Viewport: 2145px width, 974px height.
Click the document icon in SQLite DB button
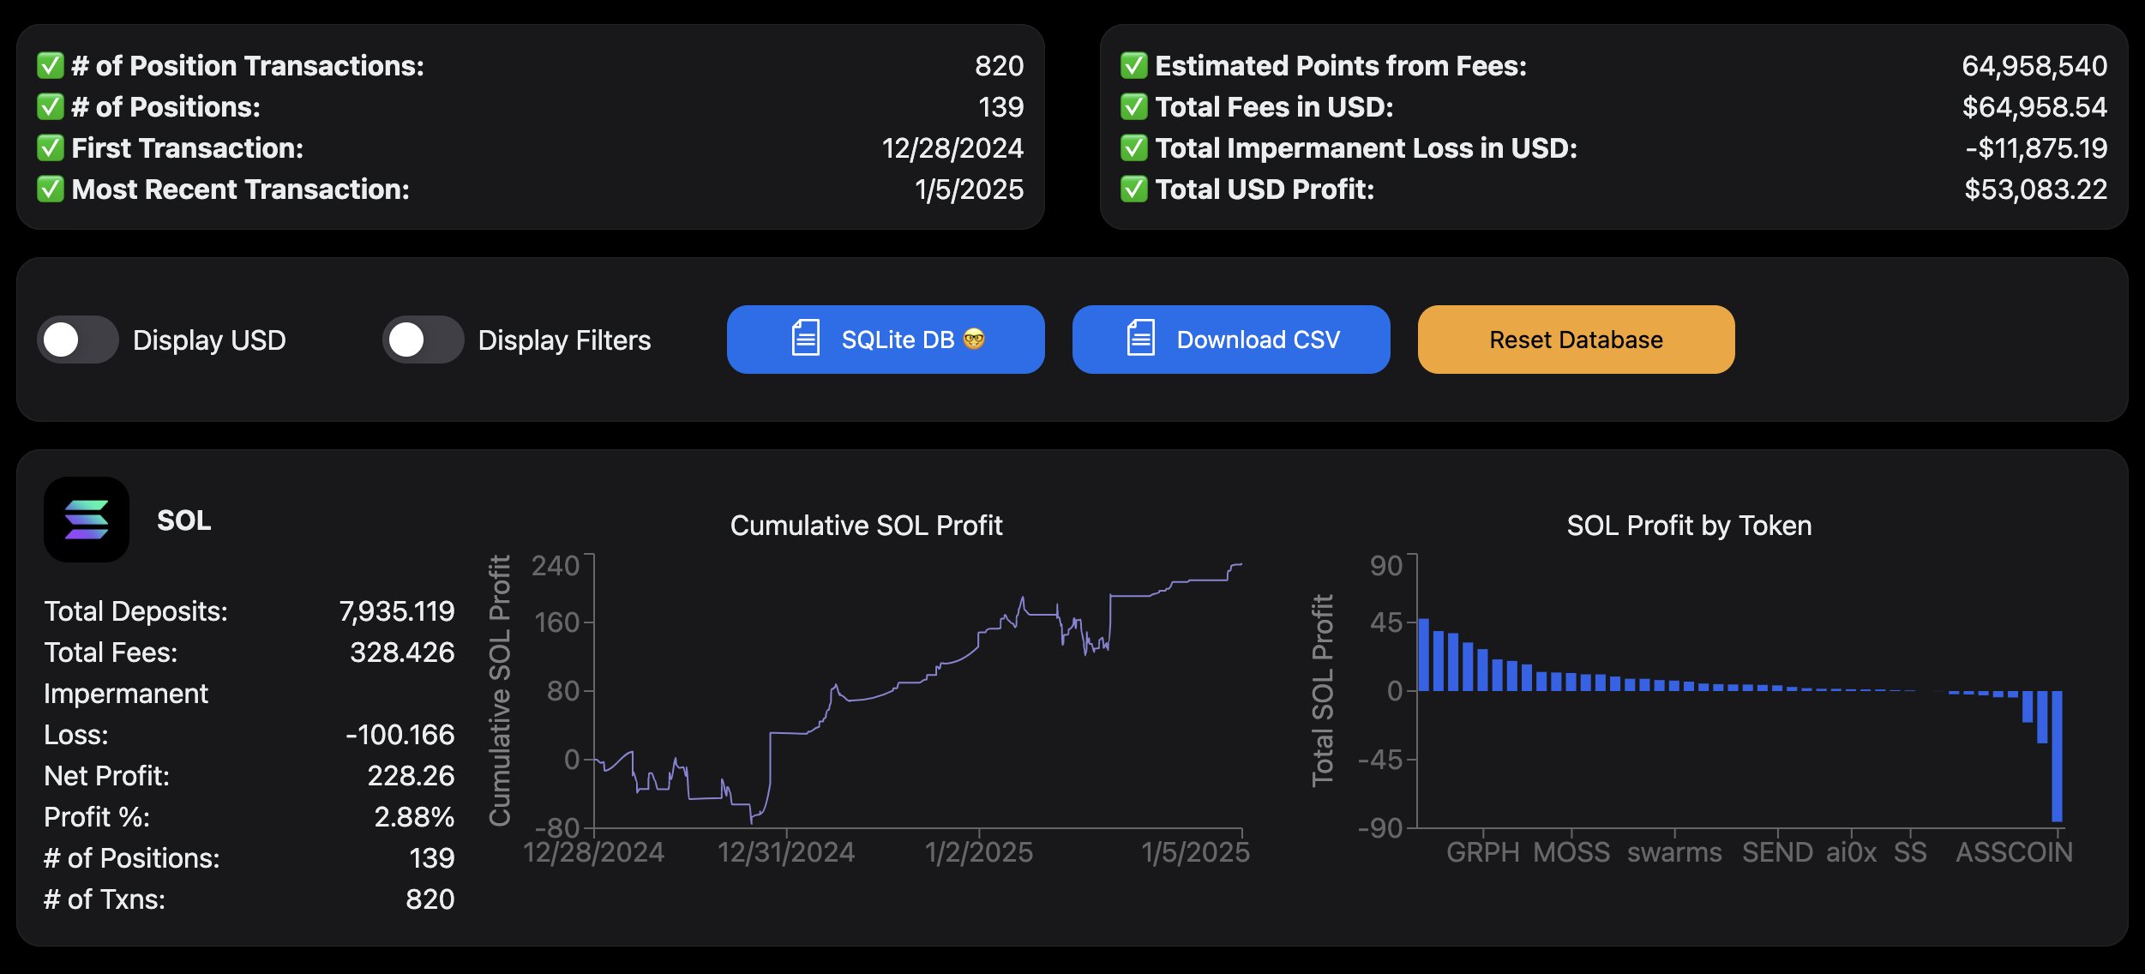point(805,338)
